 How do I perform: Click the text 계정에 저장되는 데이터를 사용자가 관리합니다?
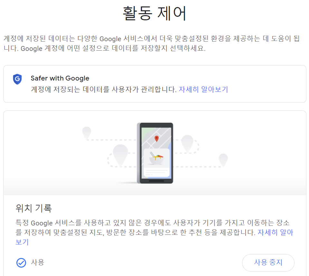click(x=104, y=89)
